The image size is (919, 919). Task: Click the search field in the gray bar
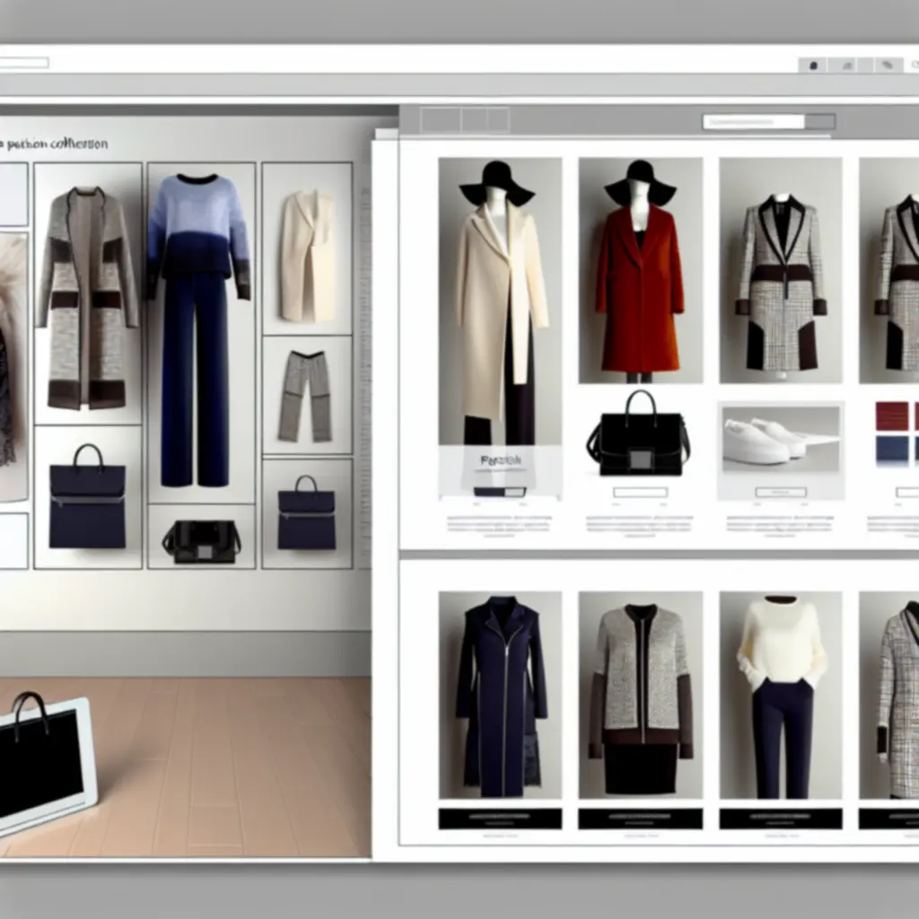(752, 121)
